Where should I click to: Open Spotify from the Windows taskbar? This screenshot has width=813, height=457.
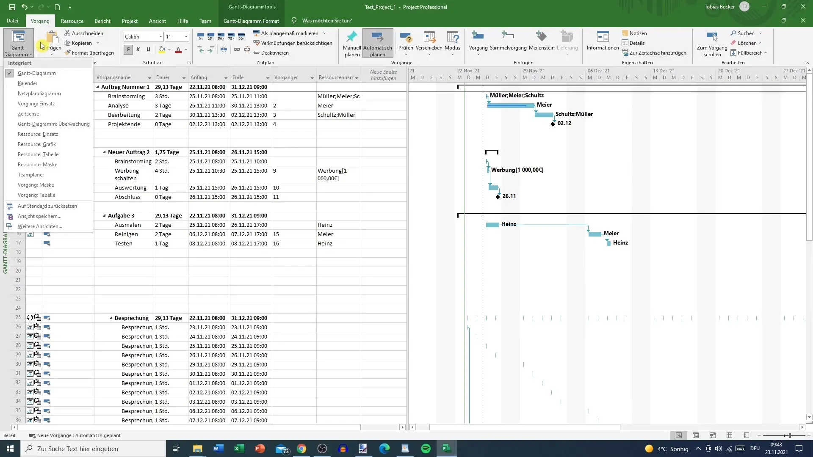[426, 449]
